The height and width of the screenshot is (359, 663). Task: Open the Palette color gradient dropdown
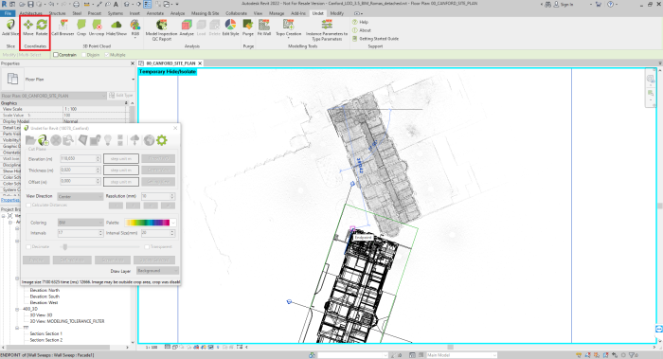tap(150, 223)
